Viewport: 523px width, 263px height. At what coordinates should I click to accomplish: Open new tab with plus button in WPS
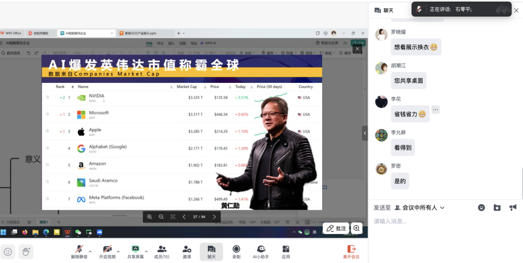click(x=178, y=33)
